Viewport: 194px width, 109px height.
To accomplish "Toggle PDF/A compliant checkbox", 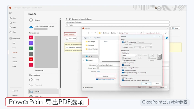I will click(123, 78).
